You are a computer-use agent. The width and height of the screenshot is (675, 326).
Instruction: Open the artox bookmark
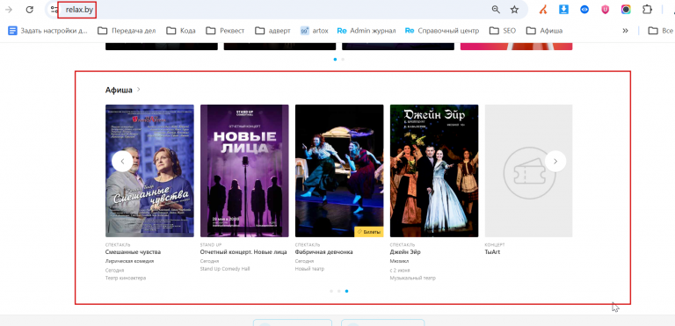point(315,31)
